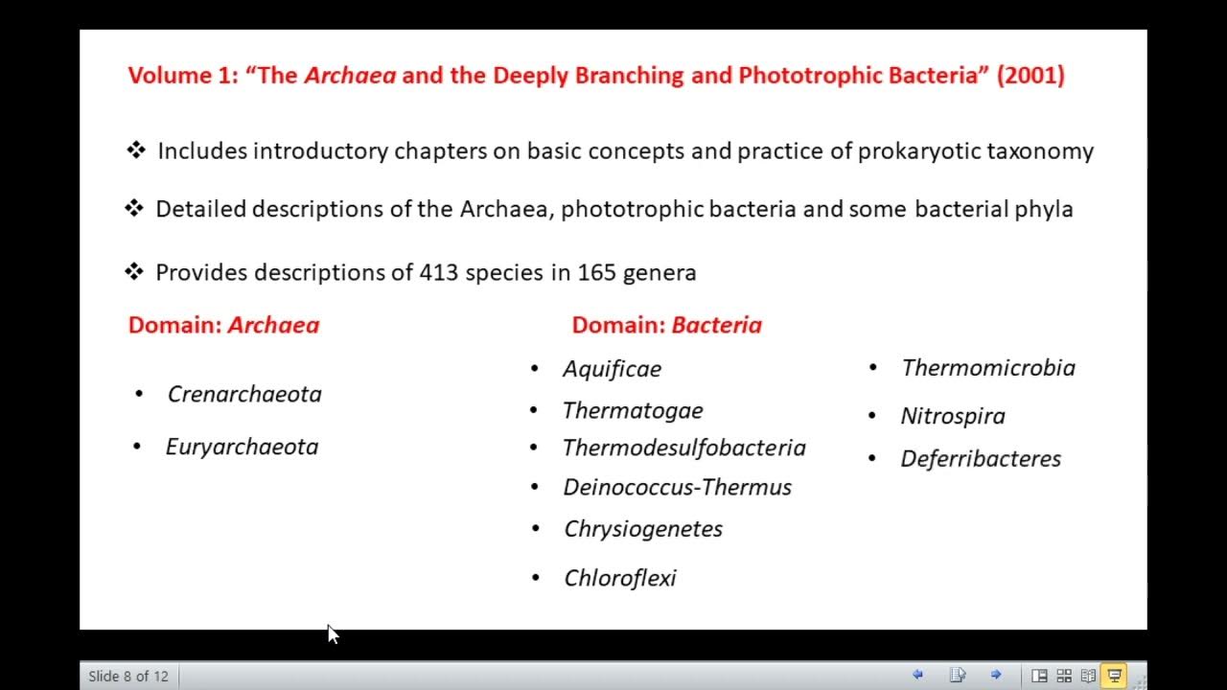Viewport: 1227px width, 690px height.
Task: Click bullet 'Detailed descriptions of the Archaea'
Action: [x=614, y=209]
